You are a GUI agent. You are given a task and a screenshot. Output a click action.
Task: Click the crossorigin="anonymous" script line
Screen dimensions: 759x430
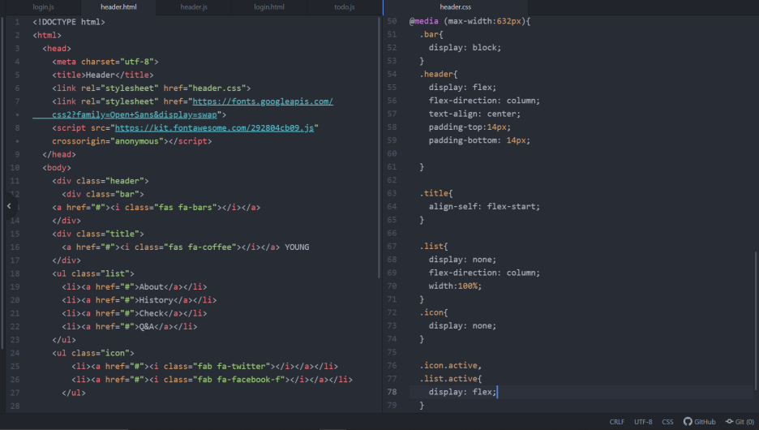pyautogui.click(x=131, y=141)
